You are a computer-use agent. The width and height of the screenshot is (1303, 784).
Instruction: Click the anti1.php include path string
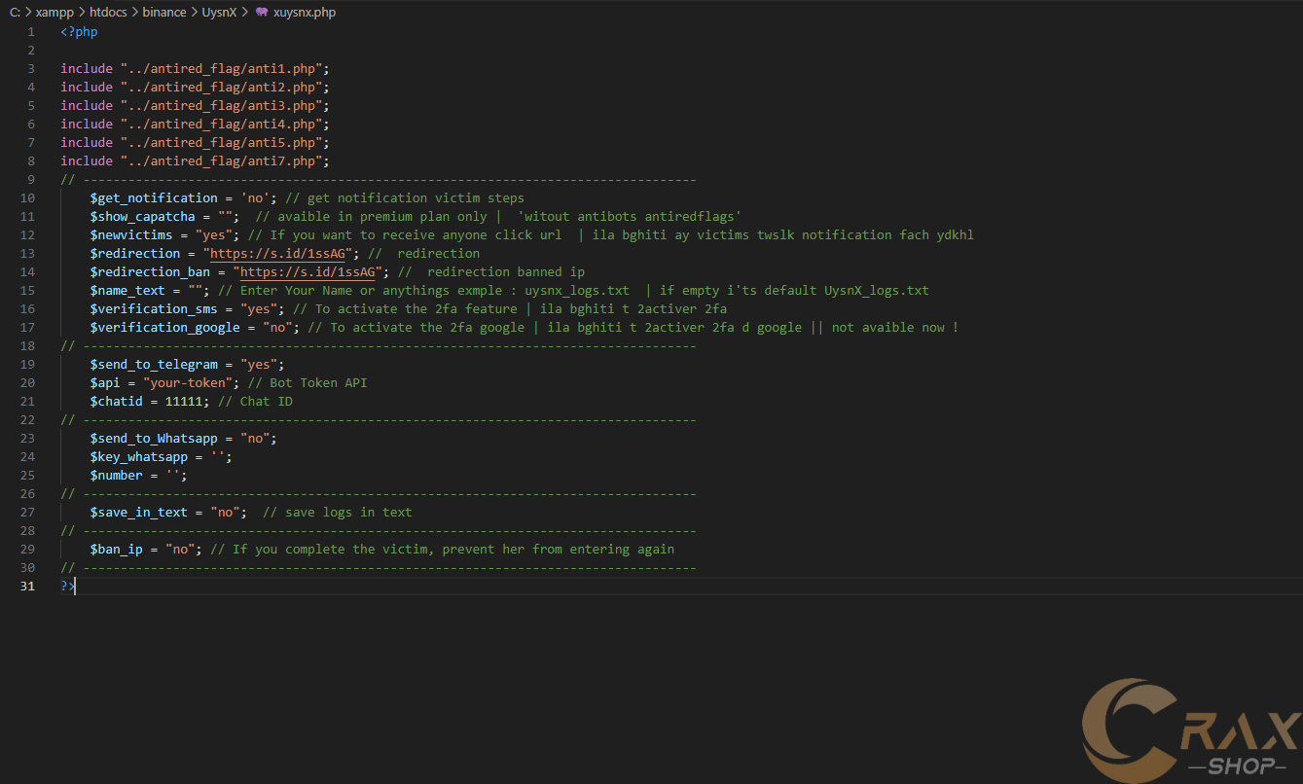[x=225, y=68]
